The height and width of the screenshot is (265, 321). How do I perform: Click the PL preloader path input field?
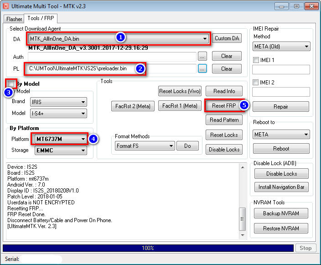pos(112,68)
